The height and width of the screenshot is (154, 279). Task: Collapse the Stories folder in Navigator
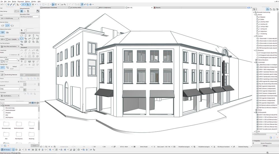[255, 15]
